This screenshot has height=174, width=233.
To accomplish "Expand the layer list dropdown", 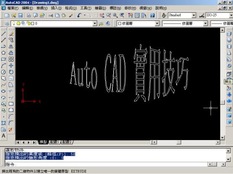I will coord(95,23).
